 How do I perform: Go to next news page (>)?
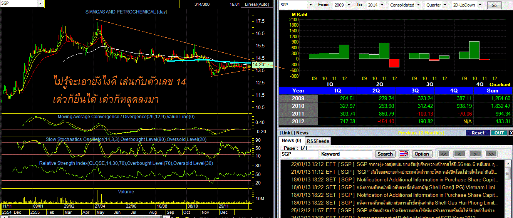click(x=475, y=154)
